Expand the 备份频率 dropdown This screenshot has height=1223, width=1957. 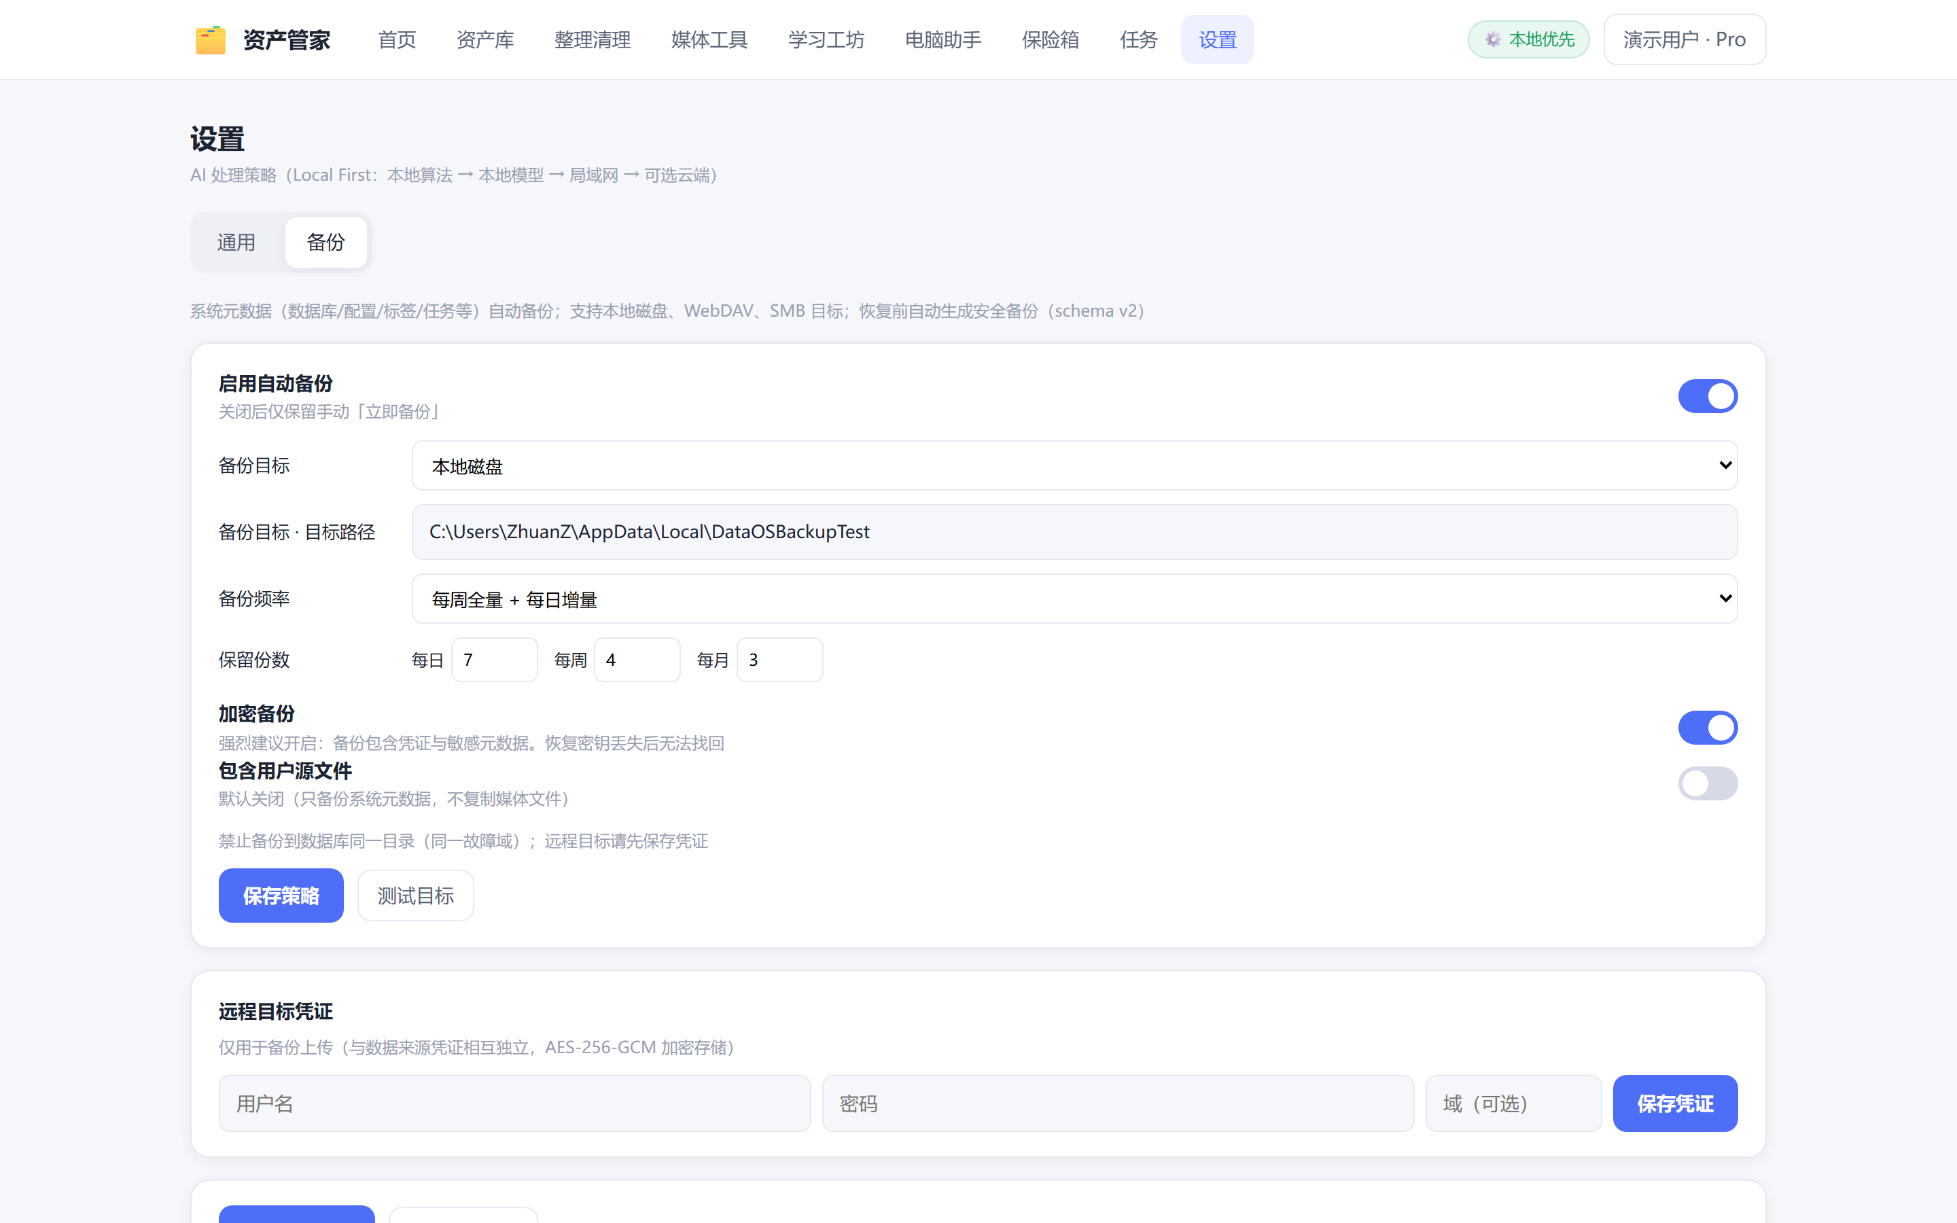pos(1074,599)
